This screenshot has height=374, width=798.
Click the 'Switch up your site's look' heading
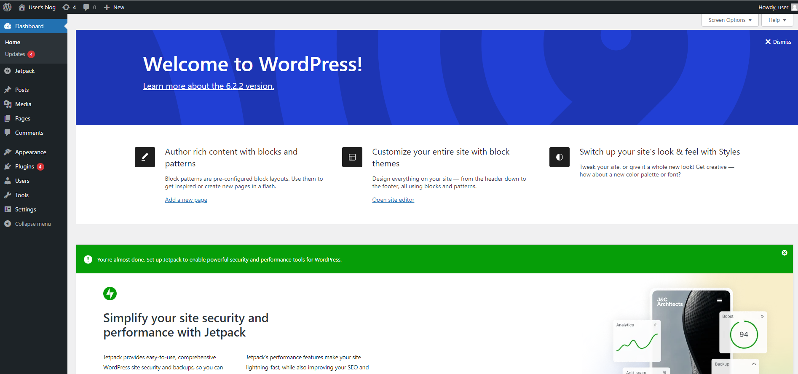coord(660,152)
